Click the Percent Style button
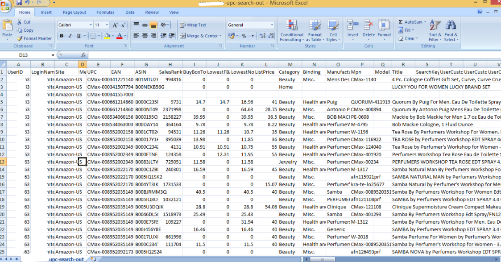This screenshot has height=262, width=501. [x=244, y=36]
